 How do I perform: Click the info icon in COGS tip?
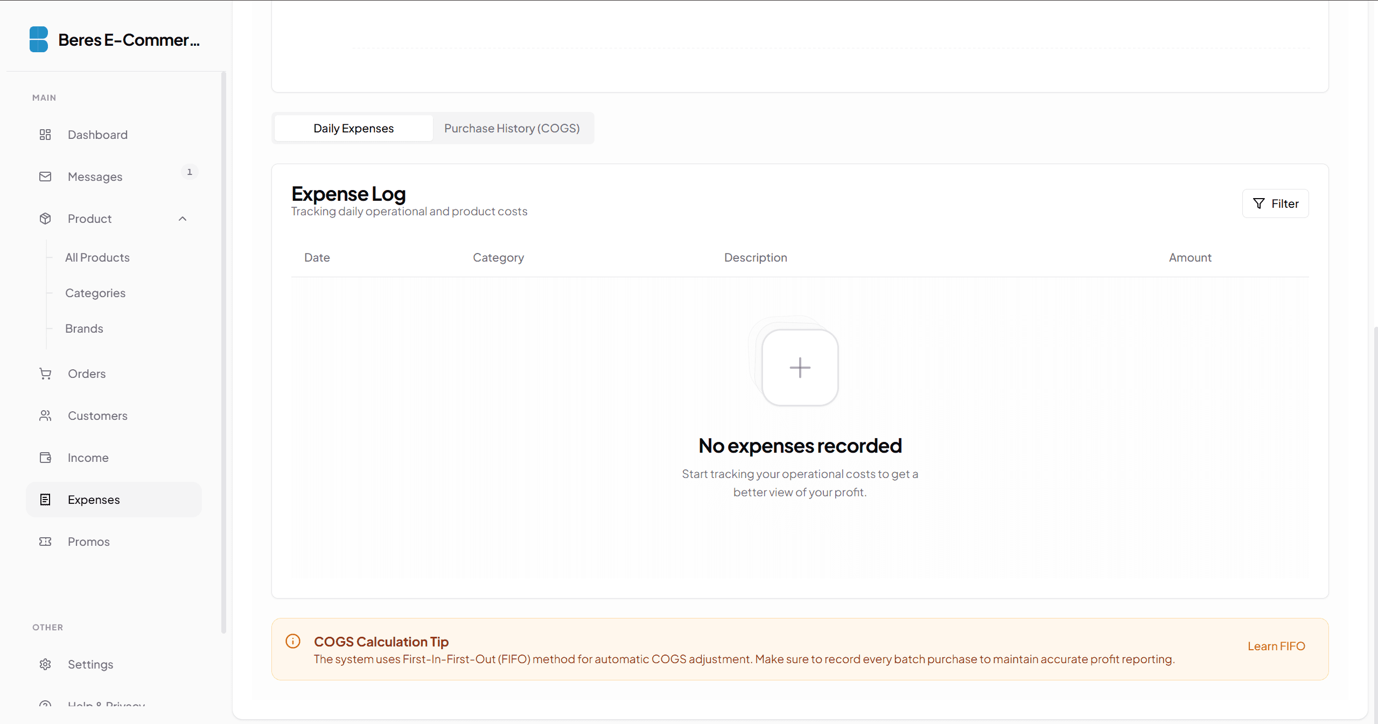click(x=293, y=641)
